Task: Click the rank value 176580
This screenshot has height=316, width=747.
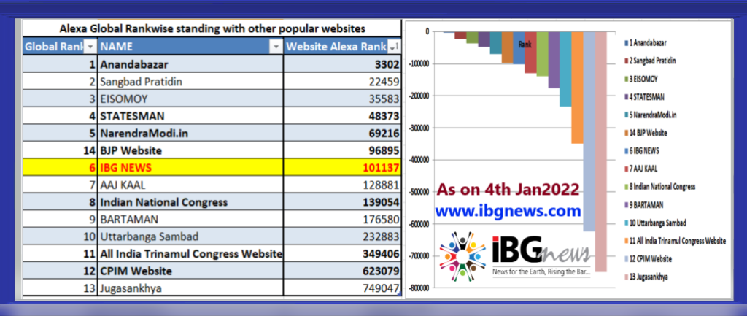Action: coord(381,219)
